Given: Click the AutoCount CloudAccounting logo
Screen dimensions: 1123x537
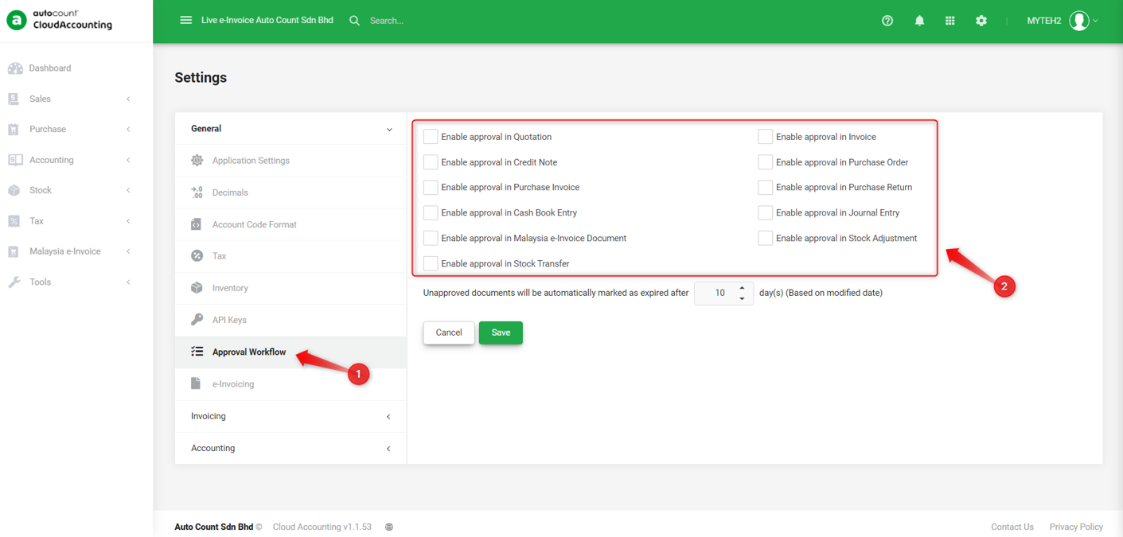Looking at the screenshot, I should (60, 20).
